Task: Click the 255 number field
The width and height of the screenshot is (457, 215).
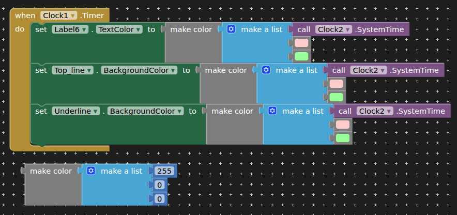Action: pyautogui.click(x=164, y=171)
